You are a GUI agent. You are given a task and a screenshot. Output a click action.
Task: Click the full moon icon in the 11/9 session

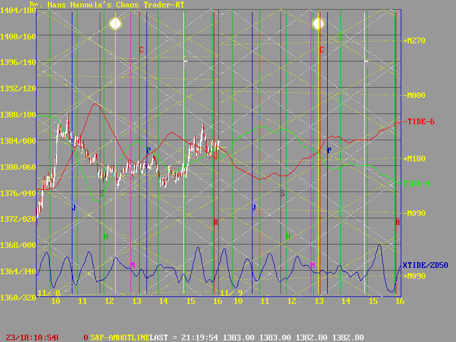(319, 24)
